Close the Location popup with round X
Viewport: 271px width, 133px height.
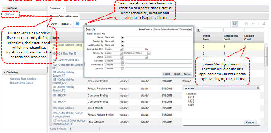pyautogui.click(x=258, y=88)
